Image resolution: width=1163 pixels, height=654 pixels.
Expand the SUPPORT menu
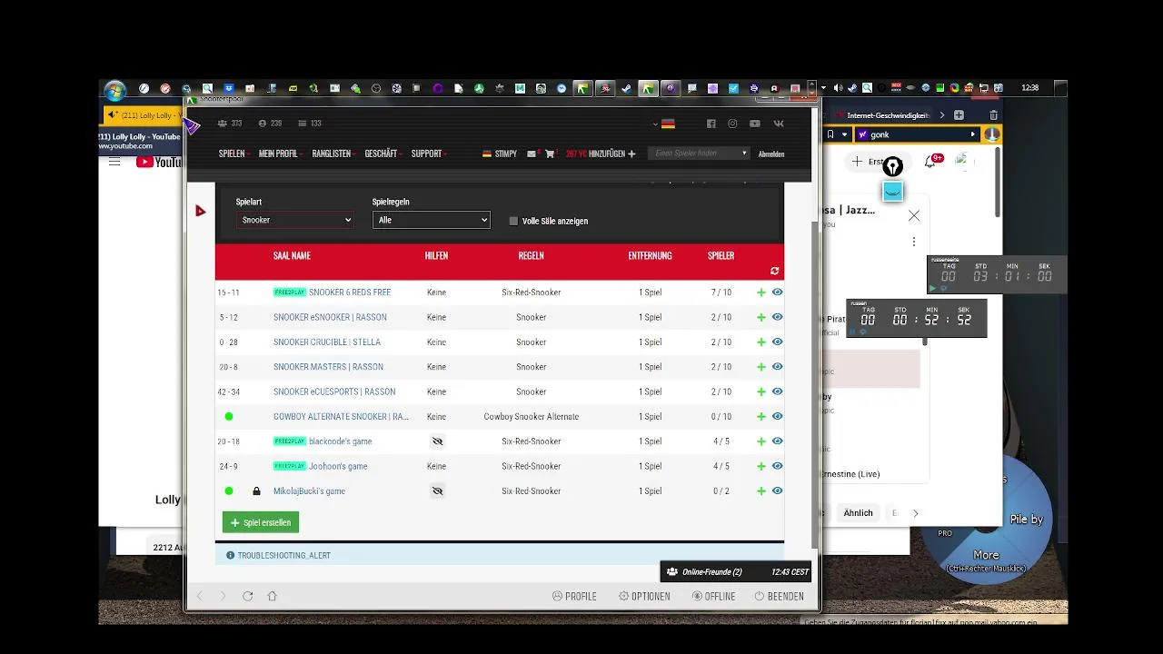click(x=428, y=154)
